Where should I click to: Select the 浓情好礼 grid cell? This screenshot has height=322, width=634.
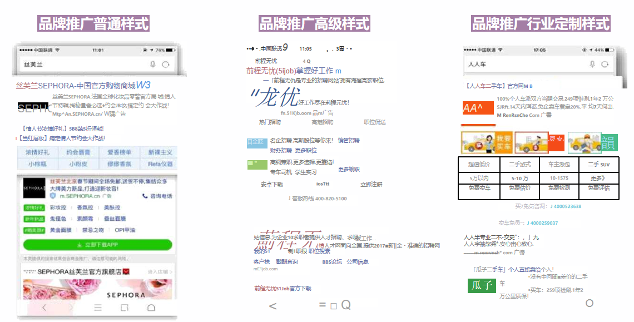click(37, 152)
